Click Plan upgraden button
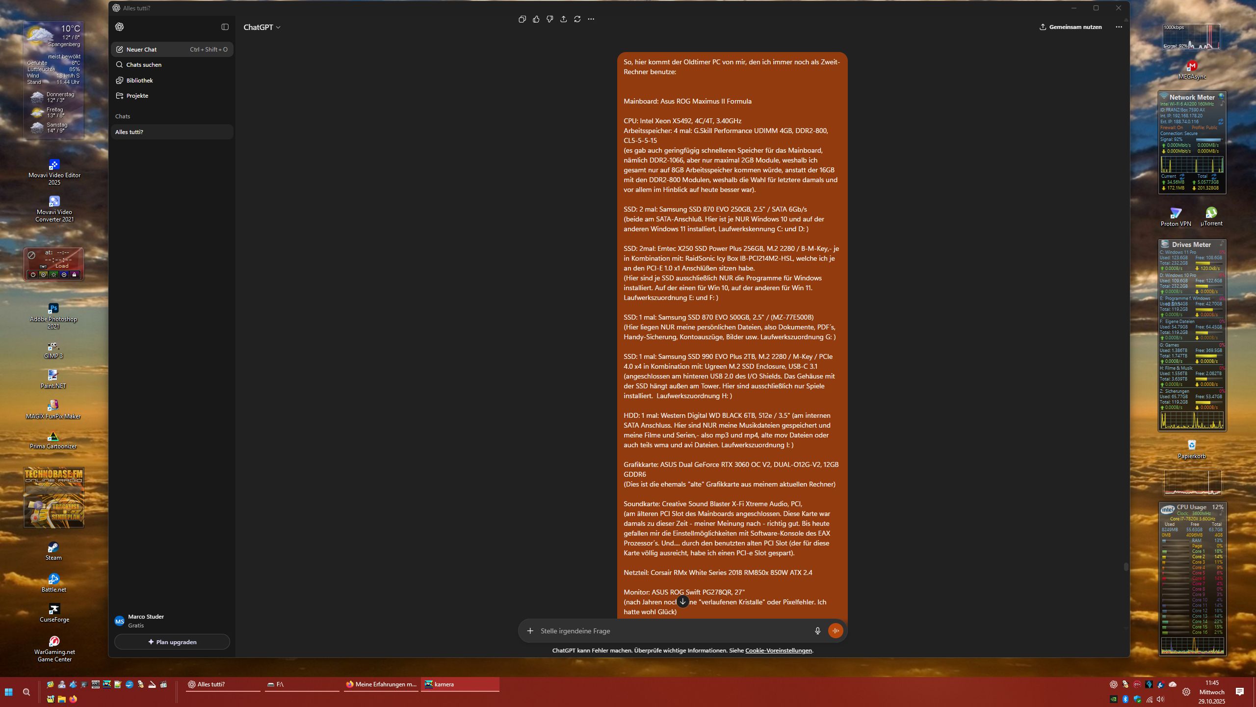The width and height of the screenshot is (1256, 707). click(172, 642)
